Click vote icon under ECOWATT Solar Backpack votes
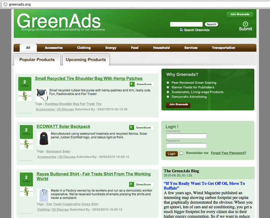Viewport: 270px width, 218px height. pos(26,144)
